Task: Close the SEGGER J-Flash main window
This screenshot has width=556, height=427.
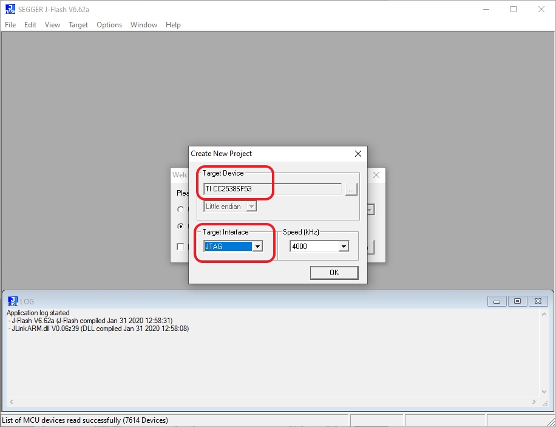Action: click(x=541, y=10)
